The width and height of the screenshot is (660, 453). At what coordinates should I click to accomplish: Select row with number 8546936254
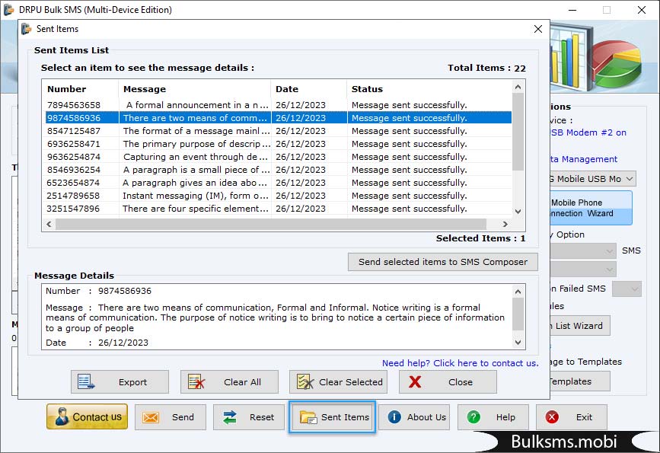[279, 170]
